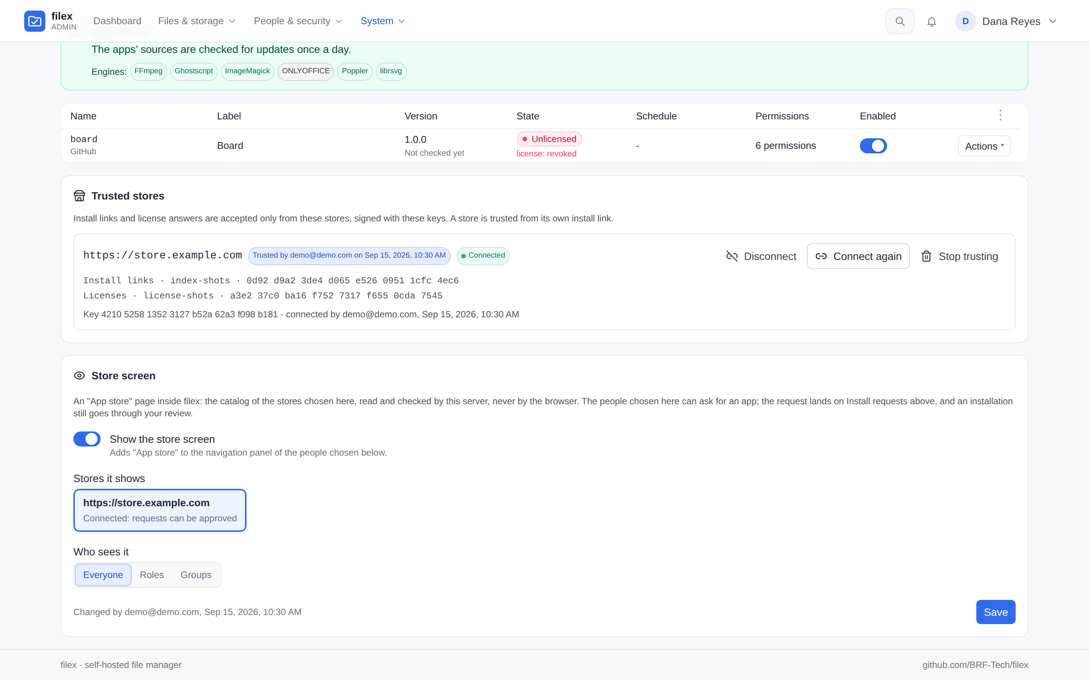This screenshot has width=1089, height=680.
Task: Open the table column options kebab menu
Action: pos(1001,116)
